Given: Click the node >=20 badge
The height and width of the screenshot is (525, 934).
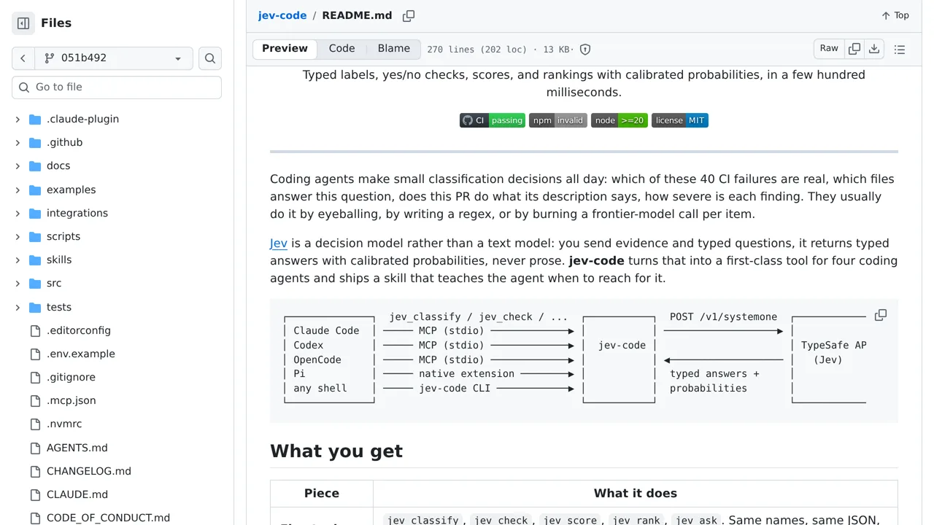Looking at the screenshot, I should (x=620, y=120).
